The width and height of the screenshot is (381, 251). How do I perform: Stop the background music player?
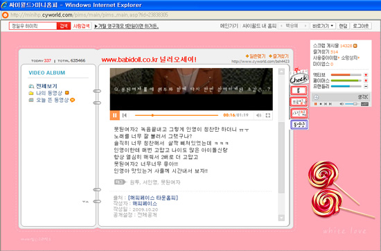click(x=321, y=104)
